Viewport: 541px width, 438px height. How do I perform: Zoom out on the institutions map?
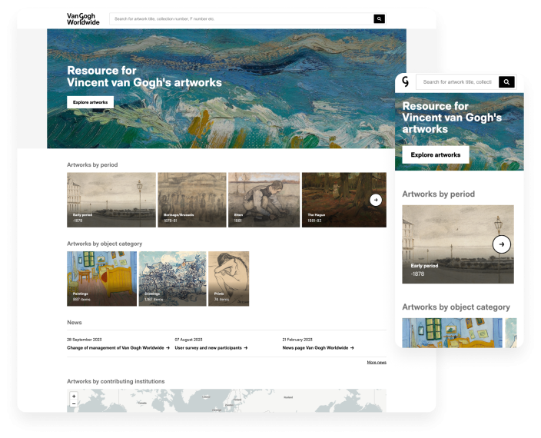pos(74,404)
